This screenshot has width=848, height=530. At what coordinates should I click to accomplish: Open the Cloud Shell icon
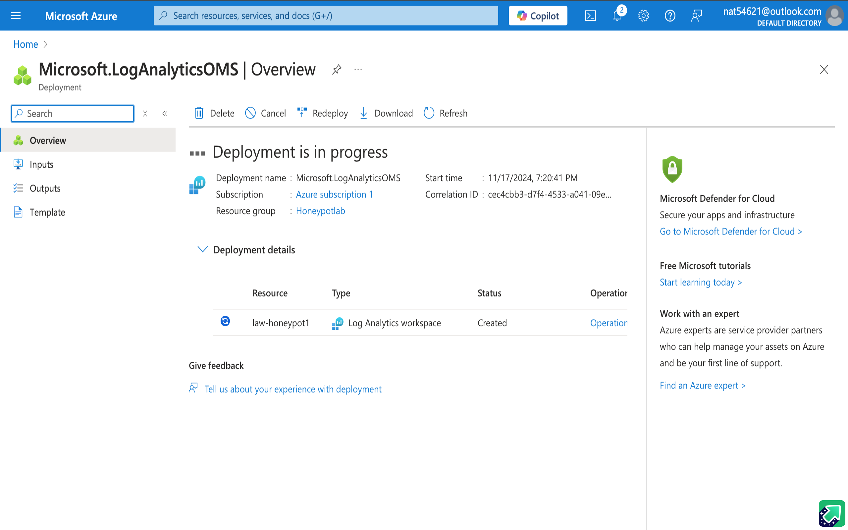(x=590, y=16)
